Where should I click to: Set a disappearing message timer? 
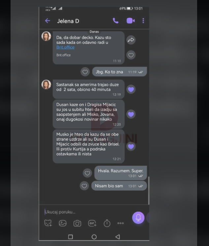point(107,223)
